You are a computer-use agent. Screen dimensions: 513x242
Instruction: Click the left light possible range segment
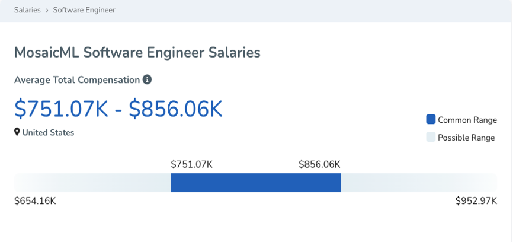92,183
